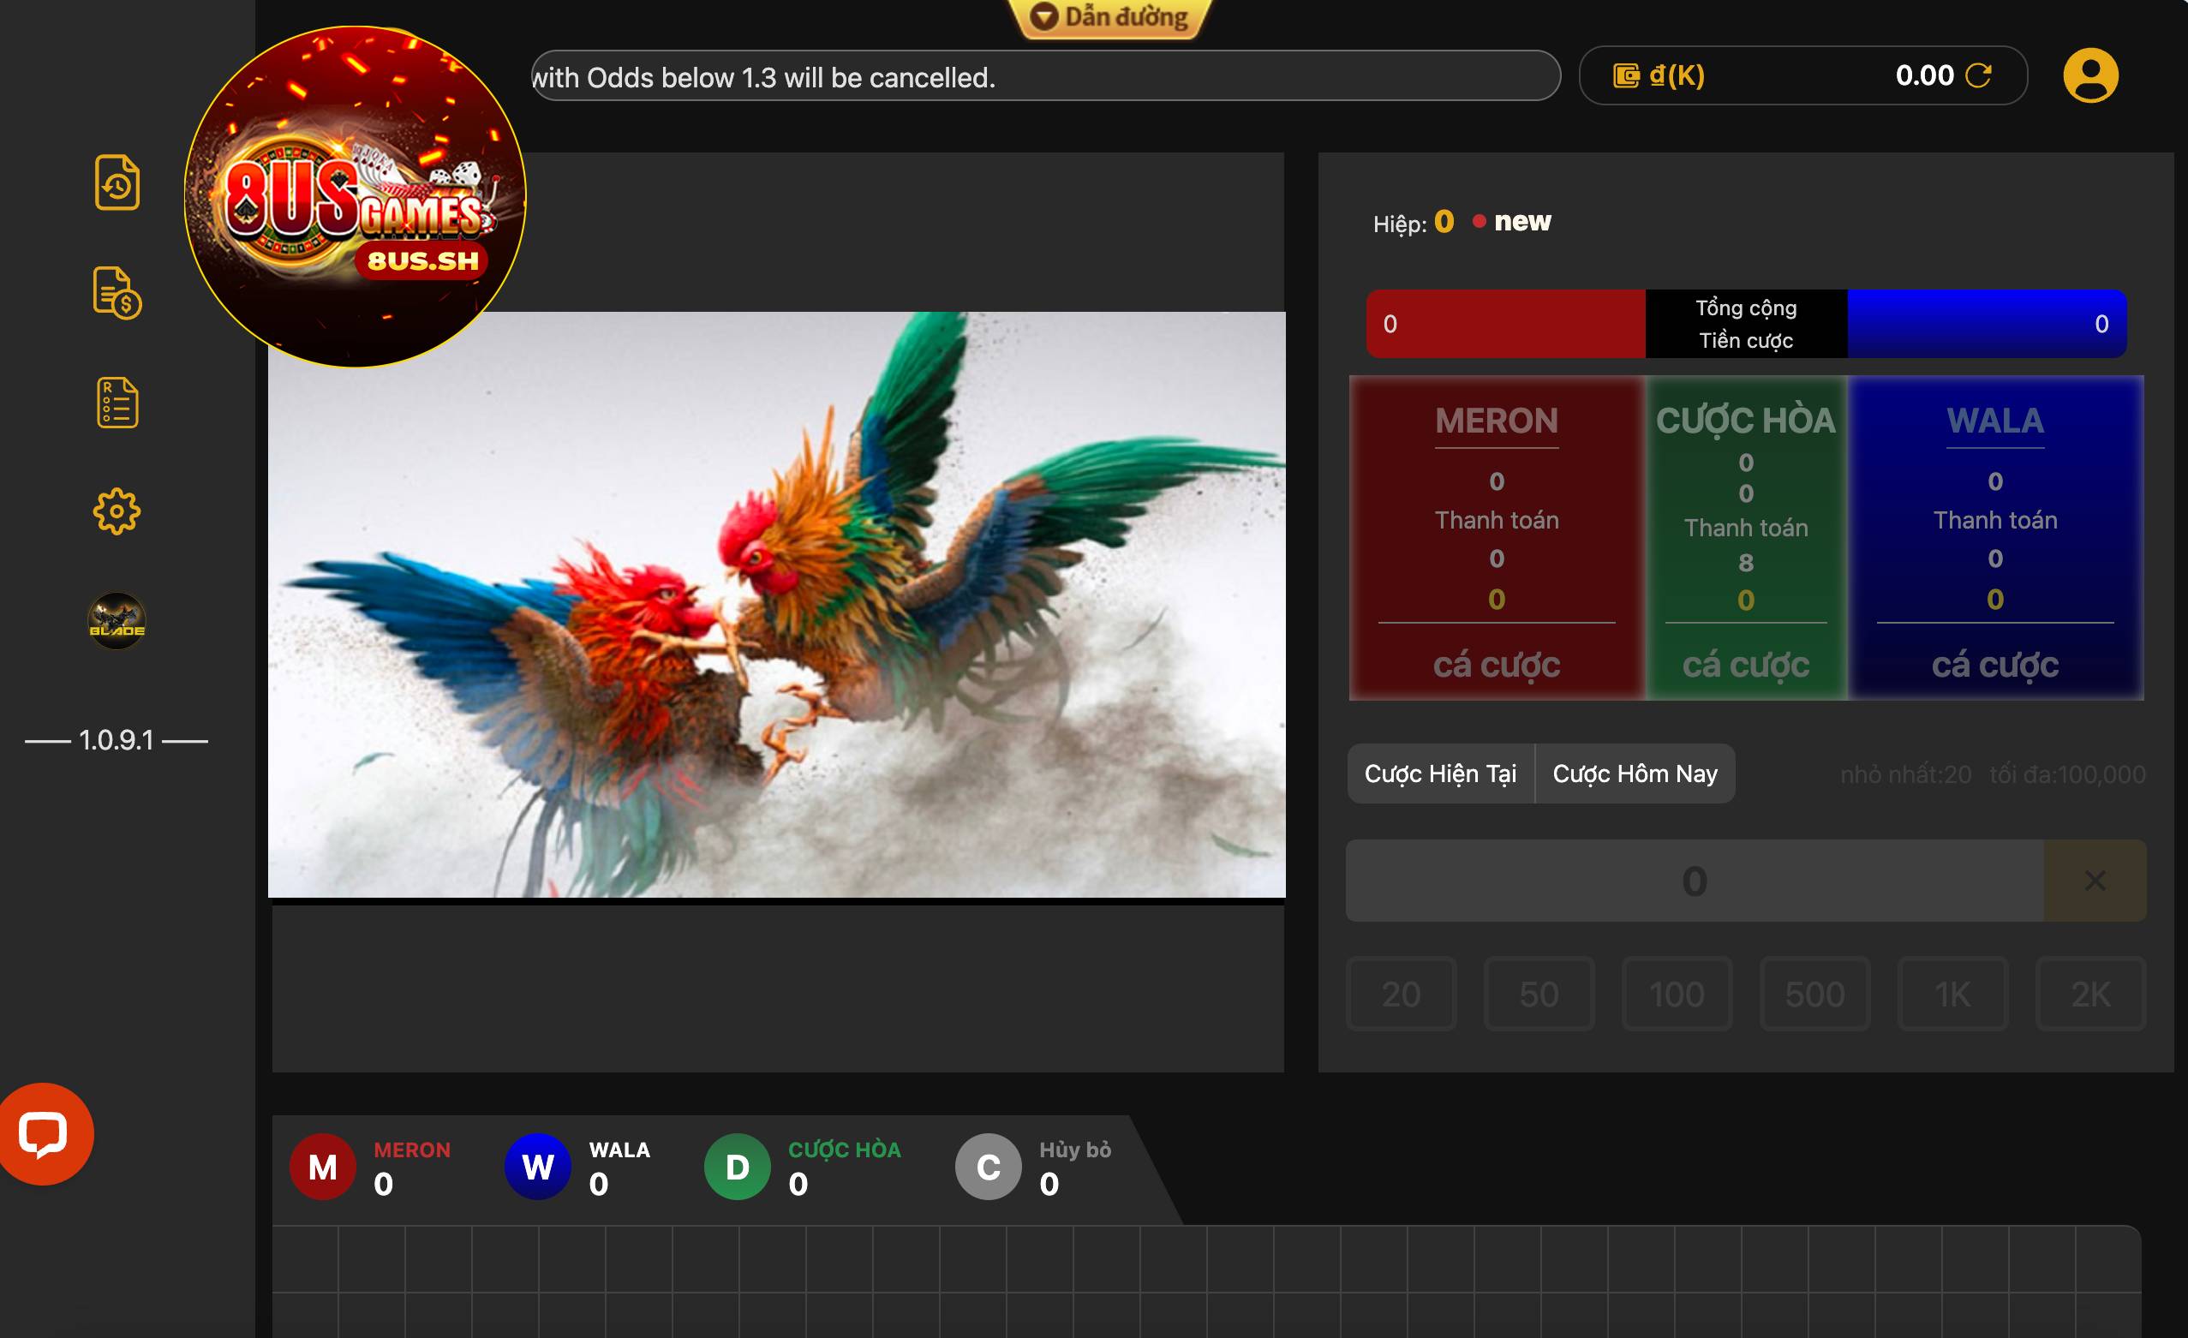Screen dimensions: 2188x1338
Task: Open the rules checklist document icon
Action: [x=117, y=403]
